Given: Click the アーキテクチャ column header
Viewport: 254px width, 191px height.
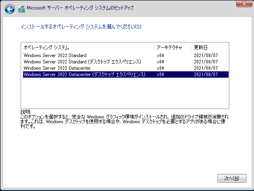Looking at the screenshot, I should point(173,48).
